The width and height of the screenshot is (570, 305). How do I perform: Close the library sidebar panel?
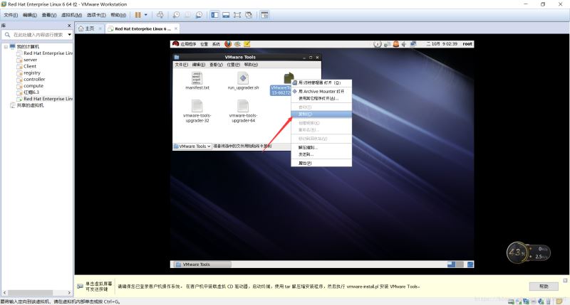coord(69,25)
